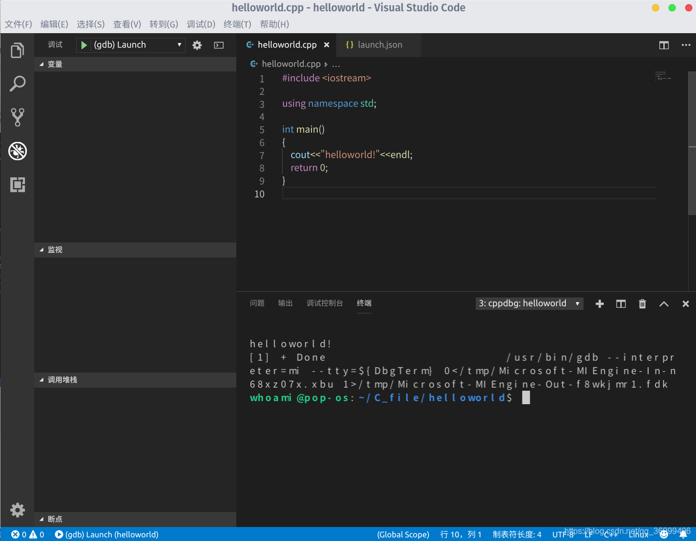
Task: Open the 选择(S) menu
Action: tap(91, 24)
